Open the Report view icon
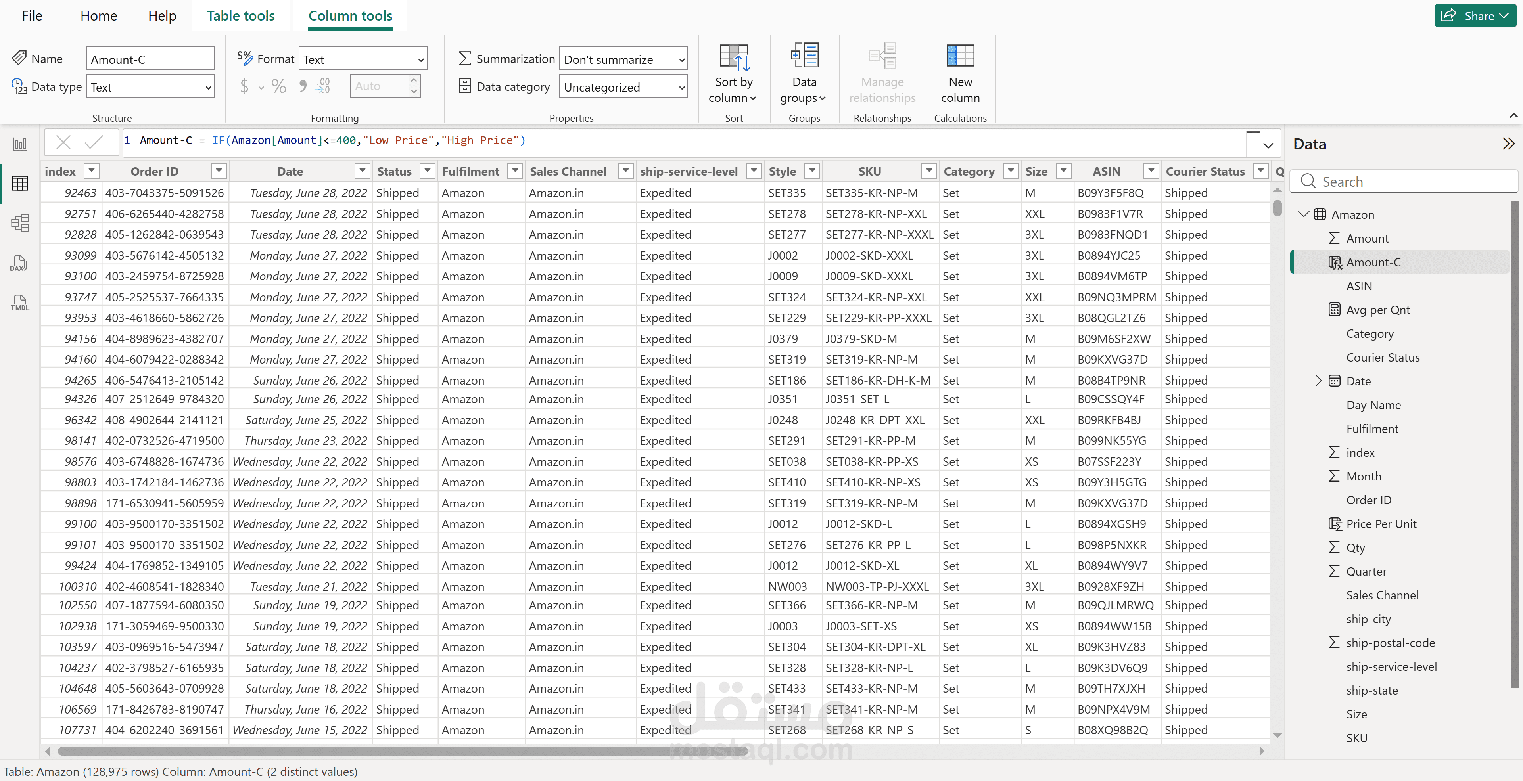This screenshot has height=781, width=1523. pyautogui.click(x=19, y=144)
